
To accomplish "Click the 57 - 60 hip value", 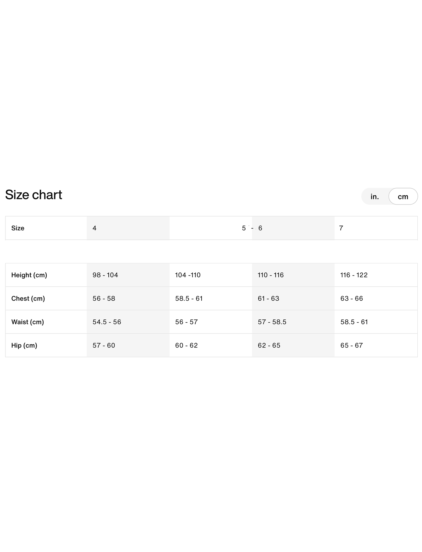I will 104,345.
